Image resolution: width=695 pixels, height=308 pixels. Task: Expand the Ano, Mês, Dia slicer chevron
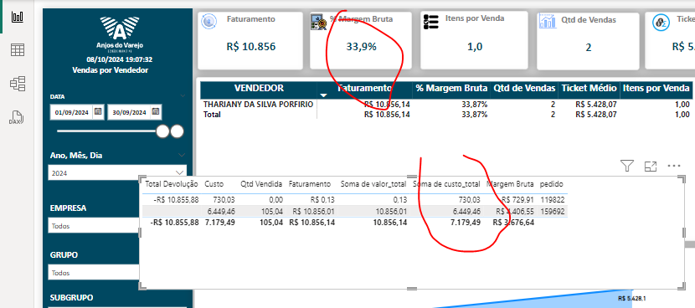182,155
